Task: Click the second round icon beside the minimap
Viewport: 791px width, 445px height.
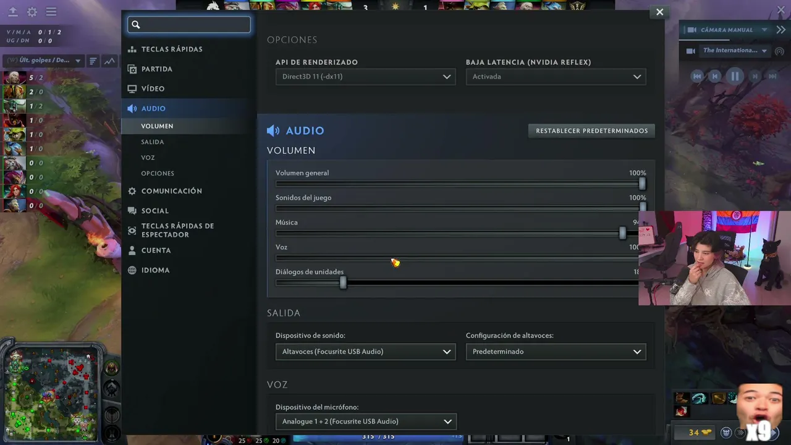Action: [x=111, y=389]
